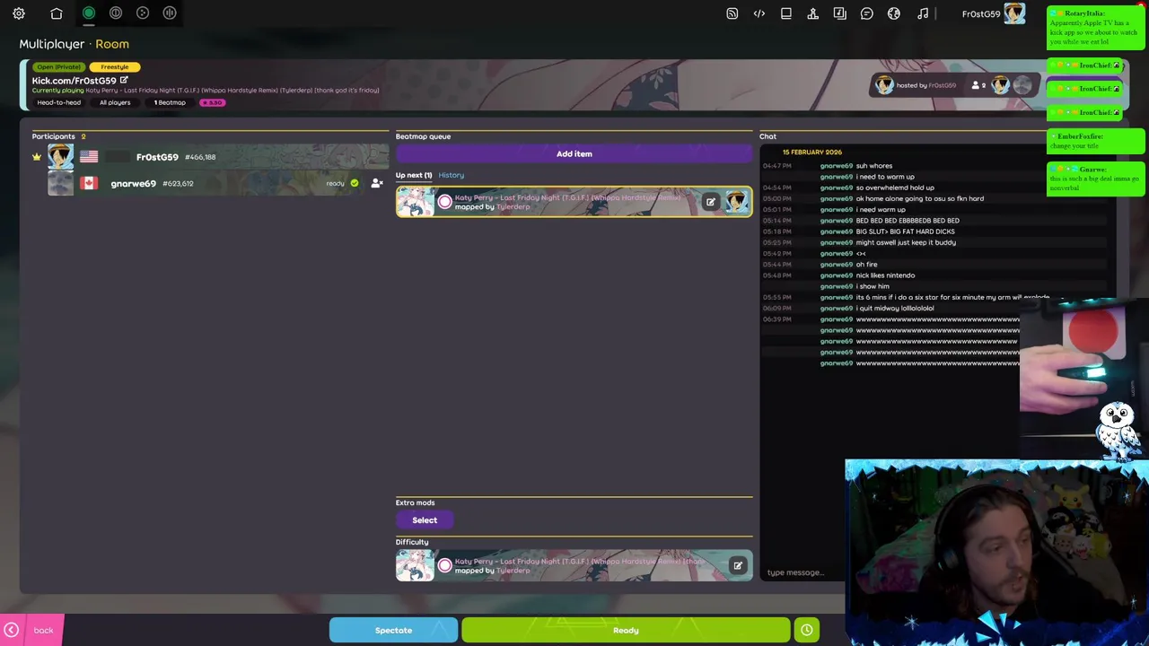Click gnarwe69's Canada flag
Viewport: 1149px width, 646px height.
pos(89,183)
